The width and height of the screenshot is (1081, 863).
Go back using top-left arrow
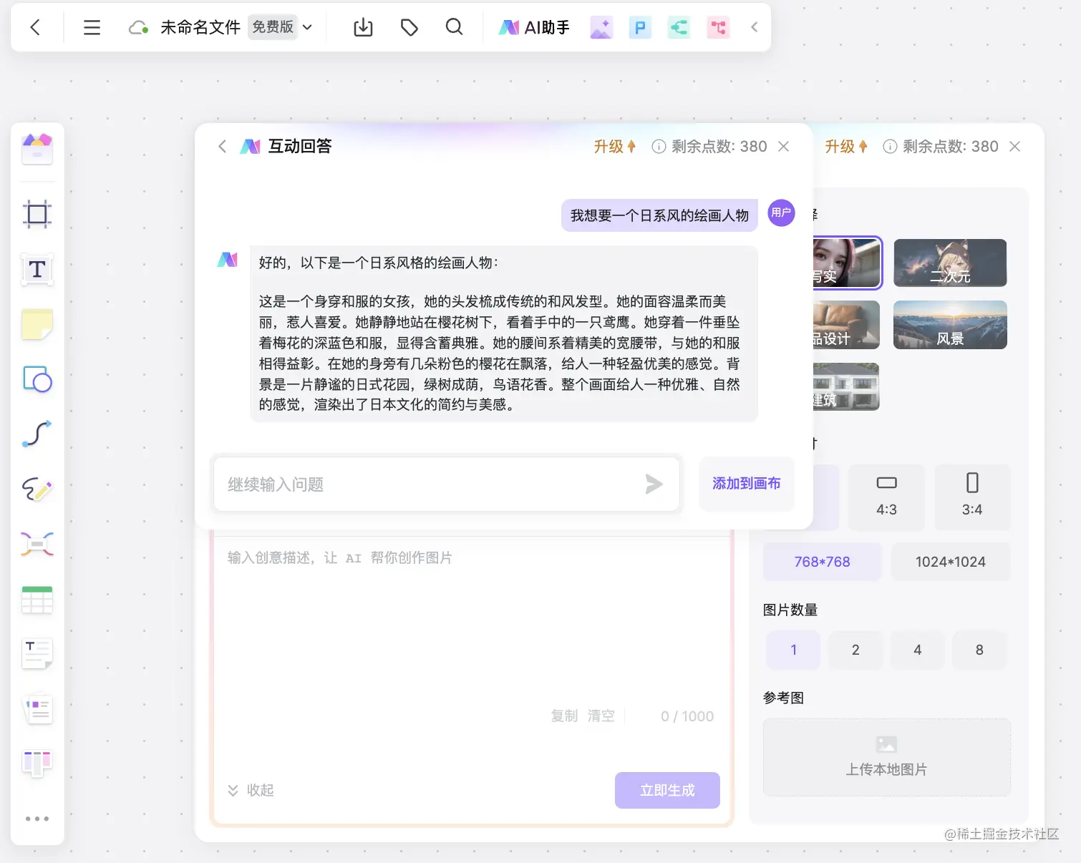35,27
